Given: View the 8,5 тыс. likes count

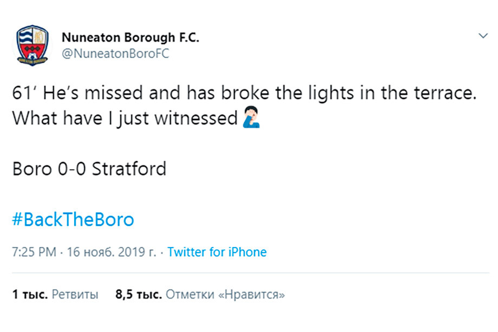Looking at the screenshot, I should 139,294.
